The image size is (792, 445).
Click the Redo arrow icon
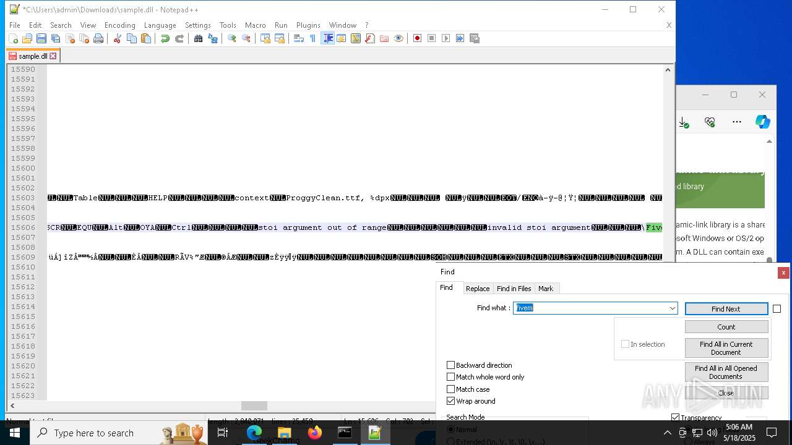[179, 38]
